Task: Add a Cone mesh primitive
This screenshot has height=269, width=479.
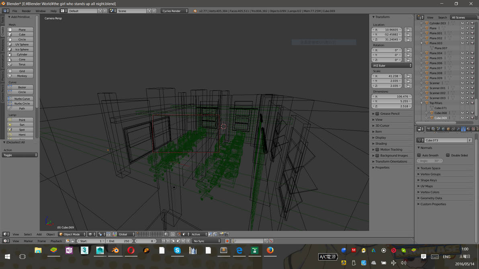Action: tap(20, 59)
